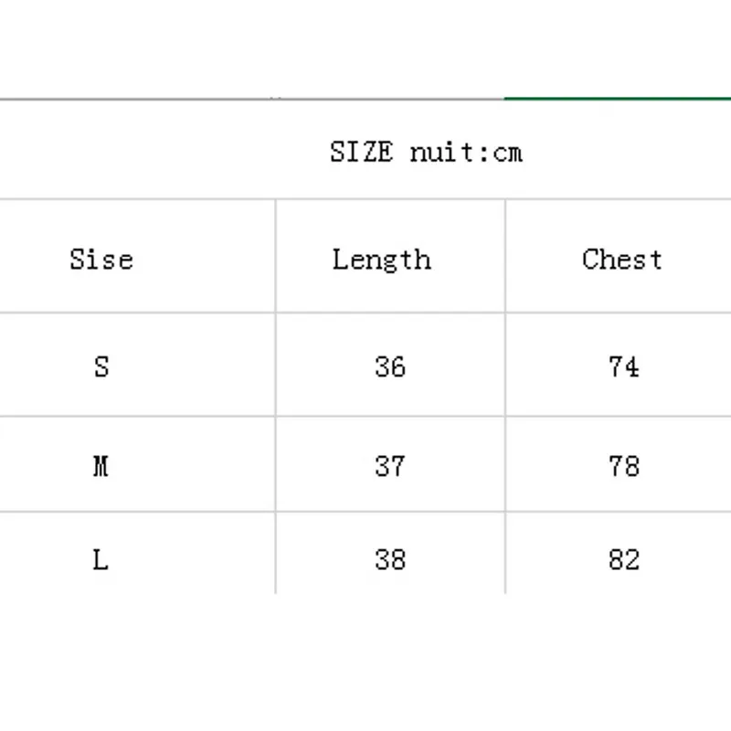Click the size 'S' cell
Image resolution: width=731 pixels, height=731 pixels.
coord(138,365)
